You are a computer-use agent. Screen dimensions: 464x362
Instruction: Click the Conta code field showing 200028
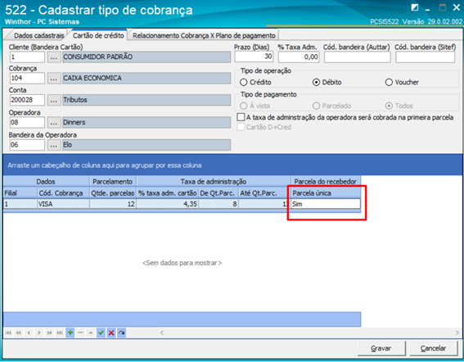pyautogui.click(x=27, y=101)
